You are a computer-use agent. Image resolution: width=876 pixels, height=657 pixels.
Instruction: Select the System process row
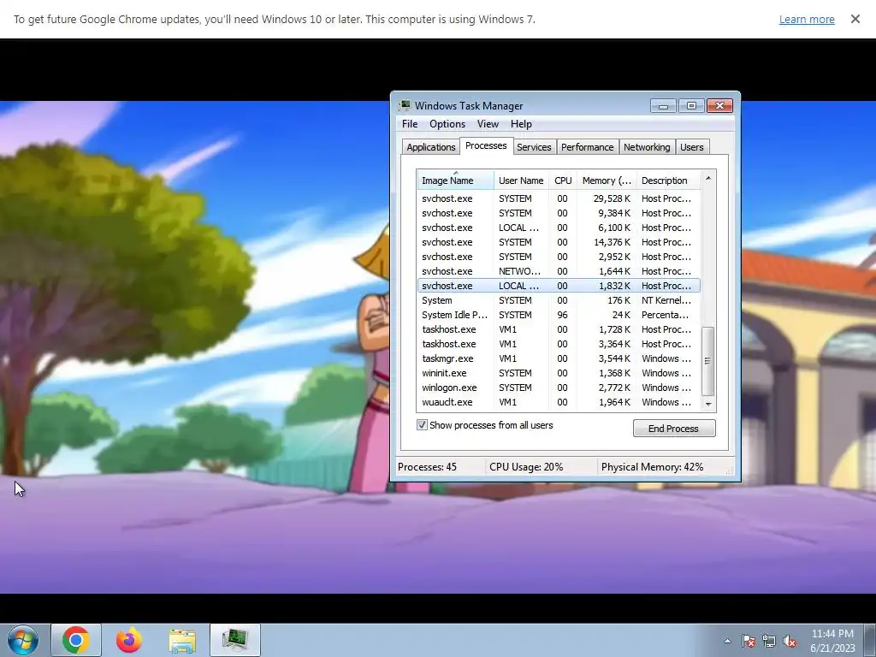pyautogui.click(x=559, y=300)
